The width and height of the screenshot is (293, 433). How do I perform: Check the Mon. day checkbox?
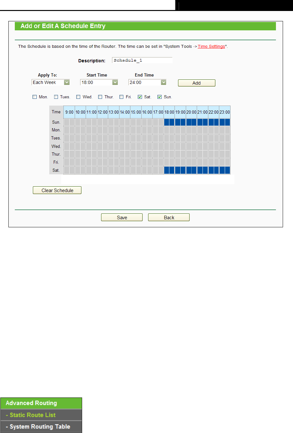pyautogui.click(x=35, y=97)
